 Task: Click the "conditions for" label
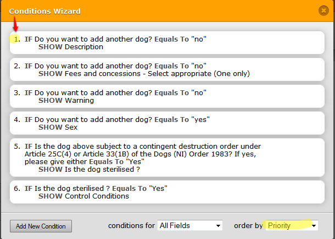click(131, 225)
